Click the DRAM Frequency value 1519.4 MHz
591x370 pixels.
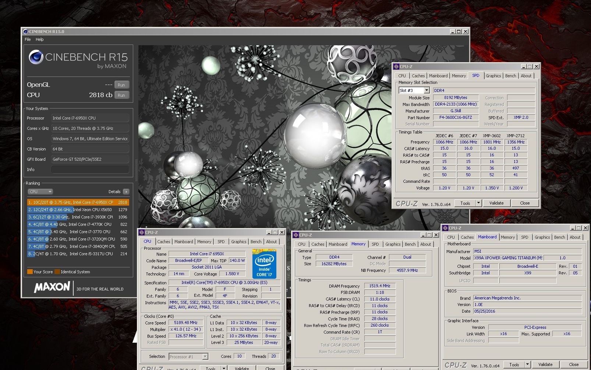tap(380, 286)
